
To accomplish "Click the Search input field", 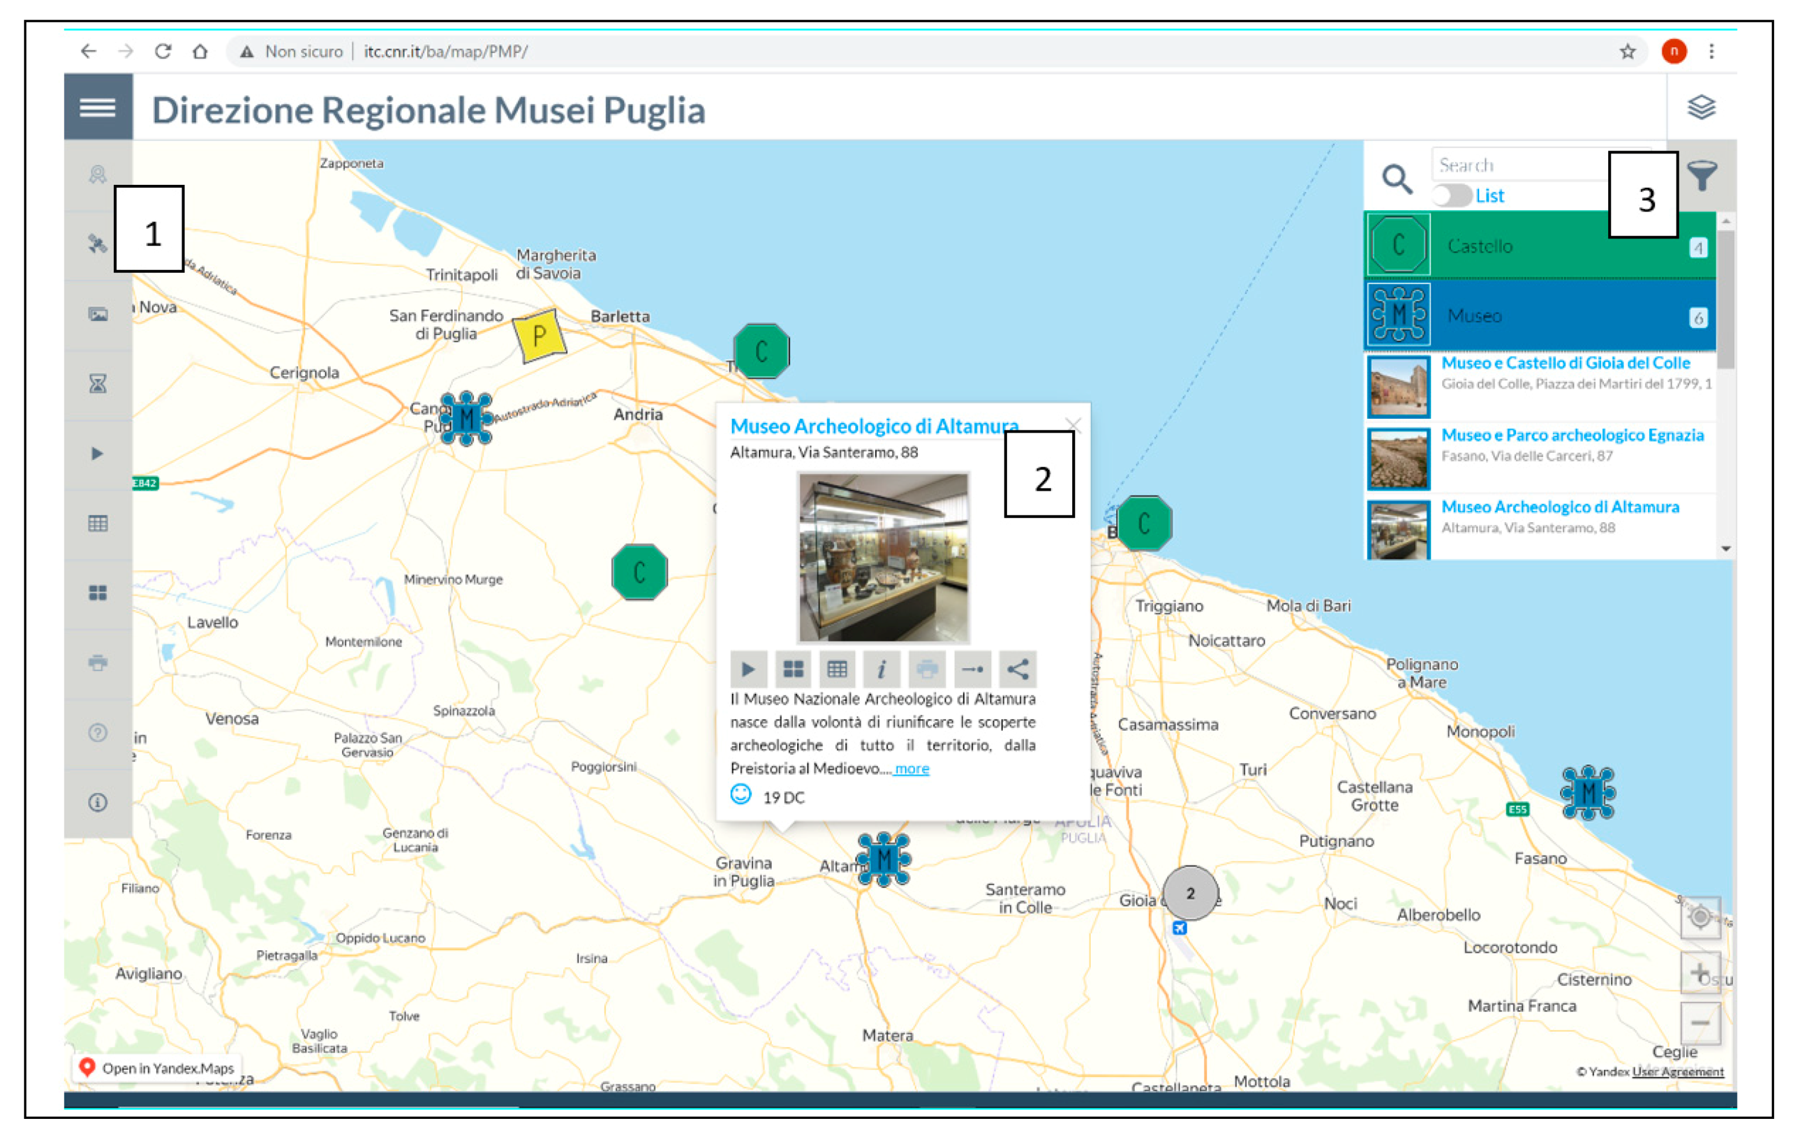I will pos(1517,165).
